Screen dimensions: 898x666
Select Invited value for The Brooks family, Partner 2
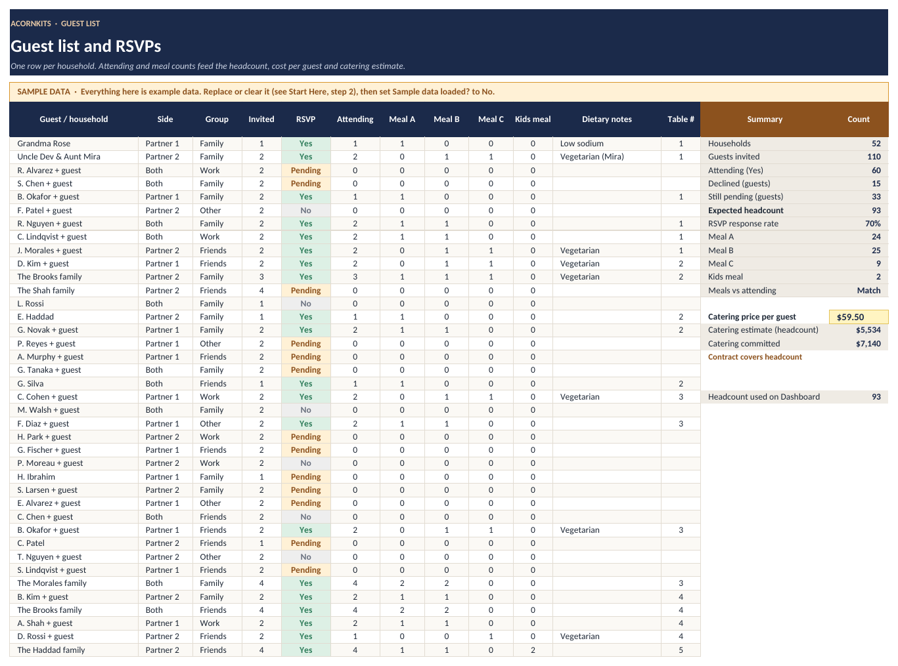click(261, 277)
